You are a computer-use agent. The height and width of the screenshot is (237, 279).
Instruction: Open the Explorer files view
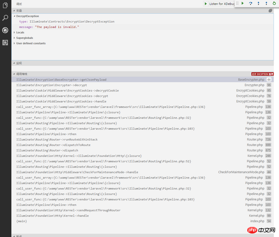click(x=5, y=5)
